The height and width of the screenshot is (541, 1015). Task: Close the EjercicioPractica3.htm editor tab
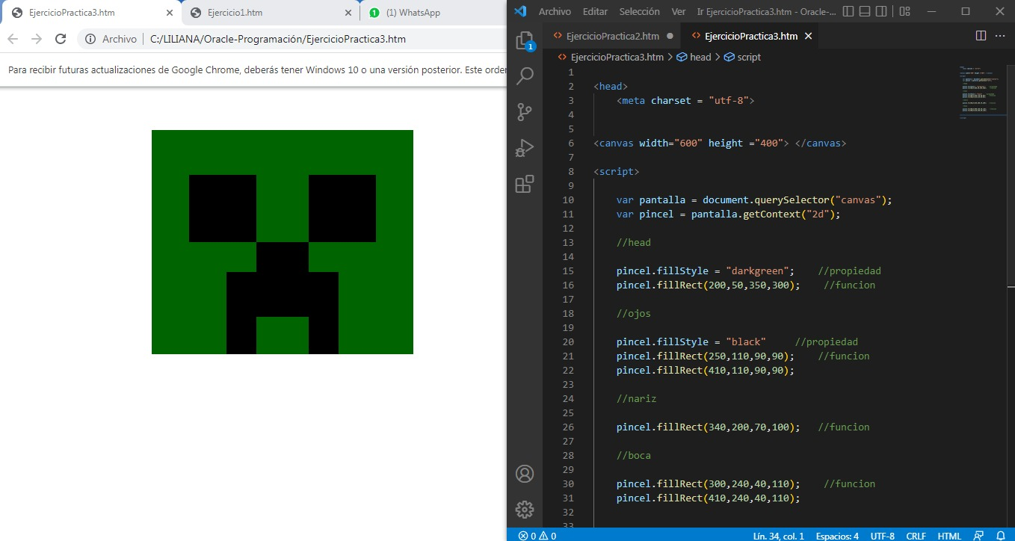click(x=808, y=36)
